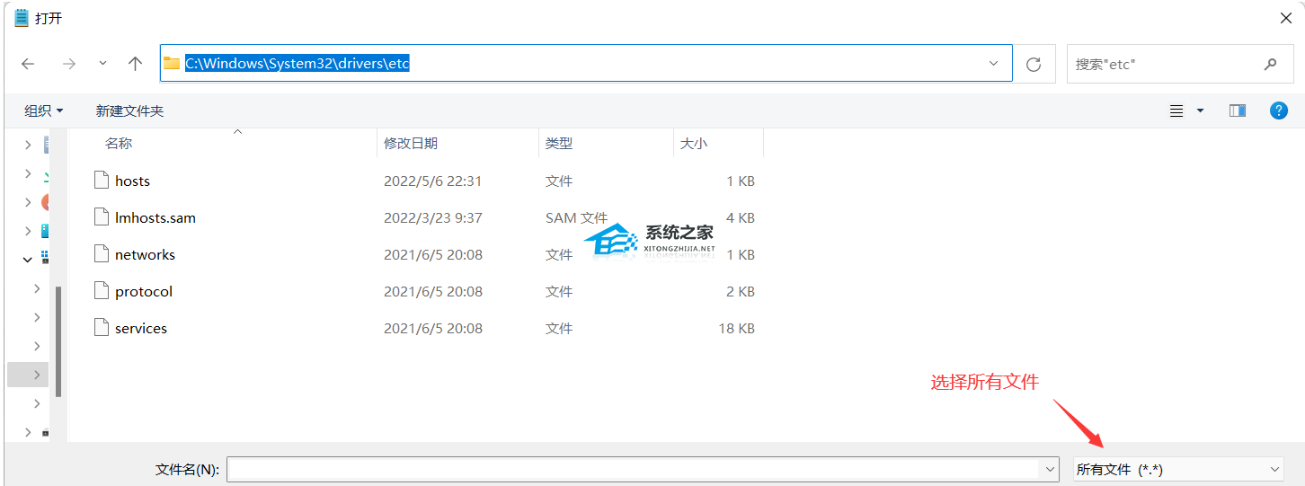Collapse the expanded navigation tree node
1305x486 pixels.
point(28,259)
